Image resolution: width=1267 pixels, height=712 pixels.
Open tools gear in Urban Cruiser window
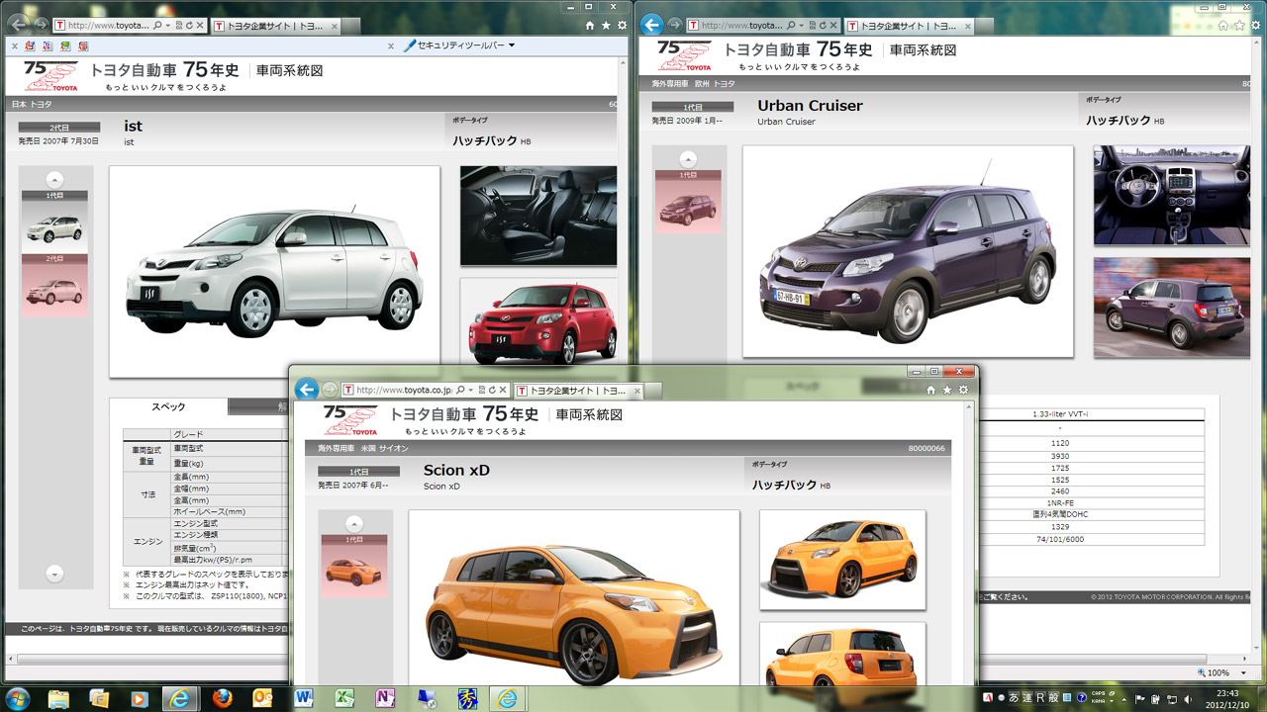[x=1257, y=26]
